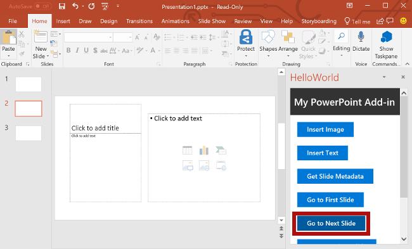Click the Insert Image button
The height and width of the screenshot is (249, 412).
(325, 129)
